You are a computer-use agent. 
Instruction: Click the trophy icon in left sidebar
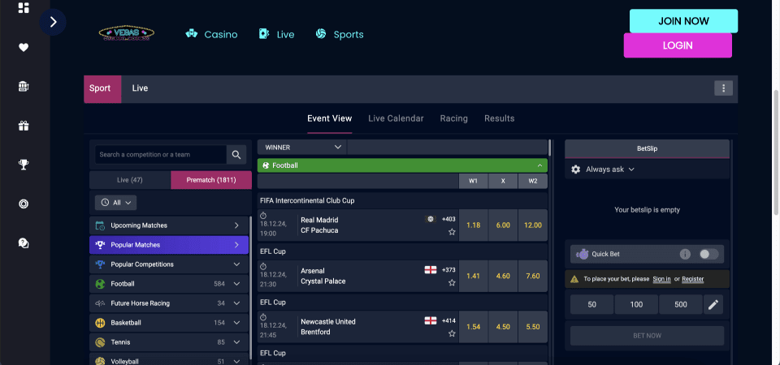(x=24, y=165)
